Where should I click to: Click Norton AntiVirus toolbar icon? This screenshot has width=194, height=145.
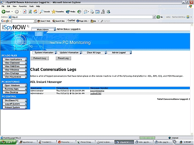click(188, 17)
